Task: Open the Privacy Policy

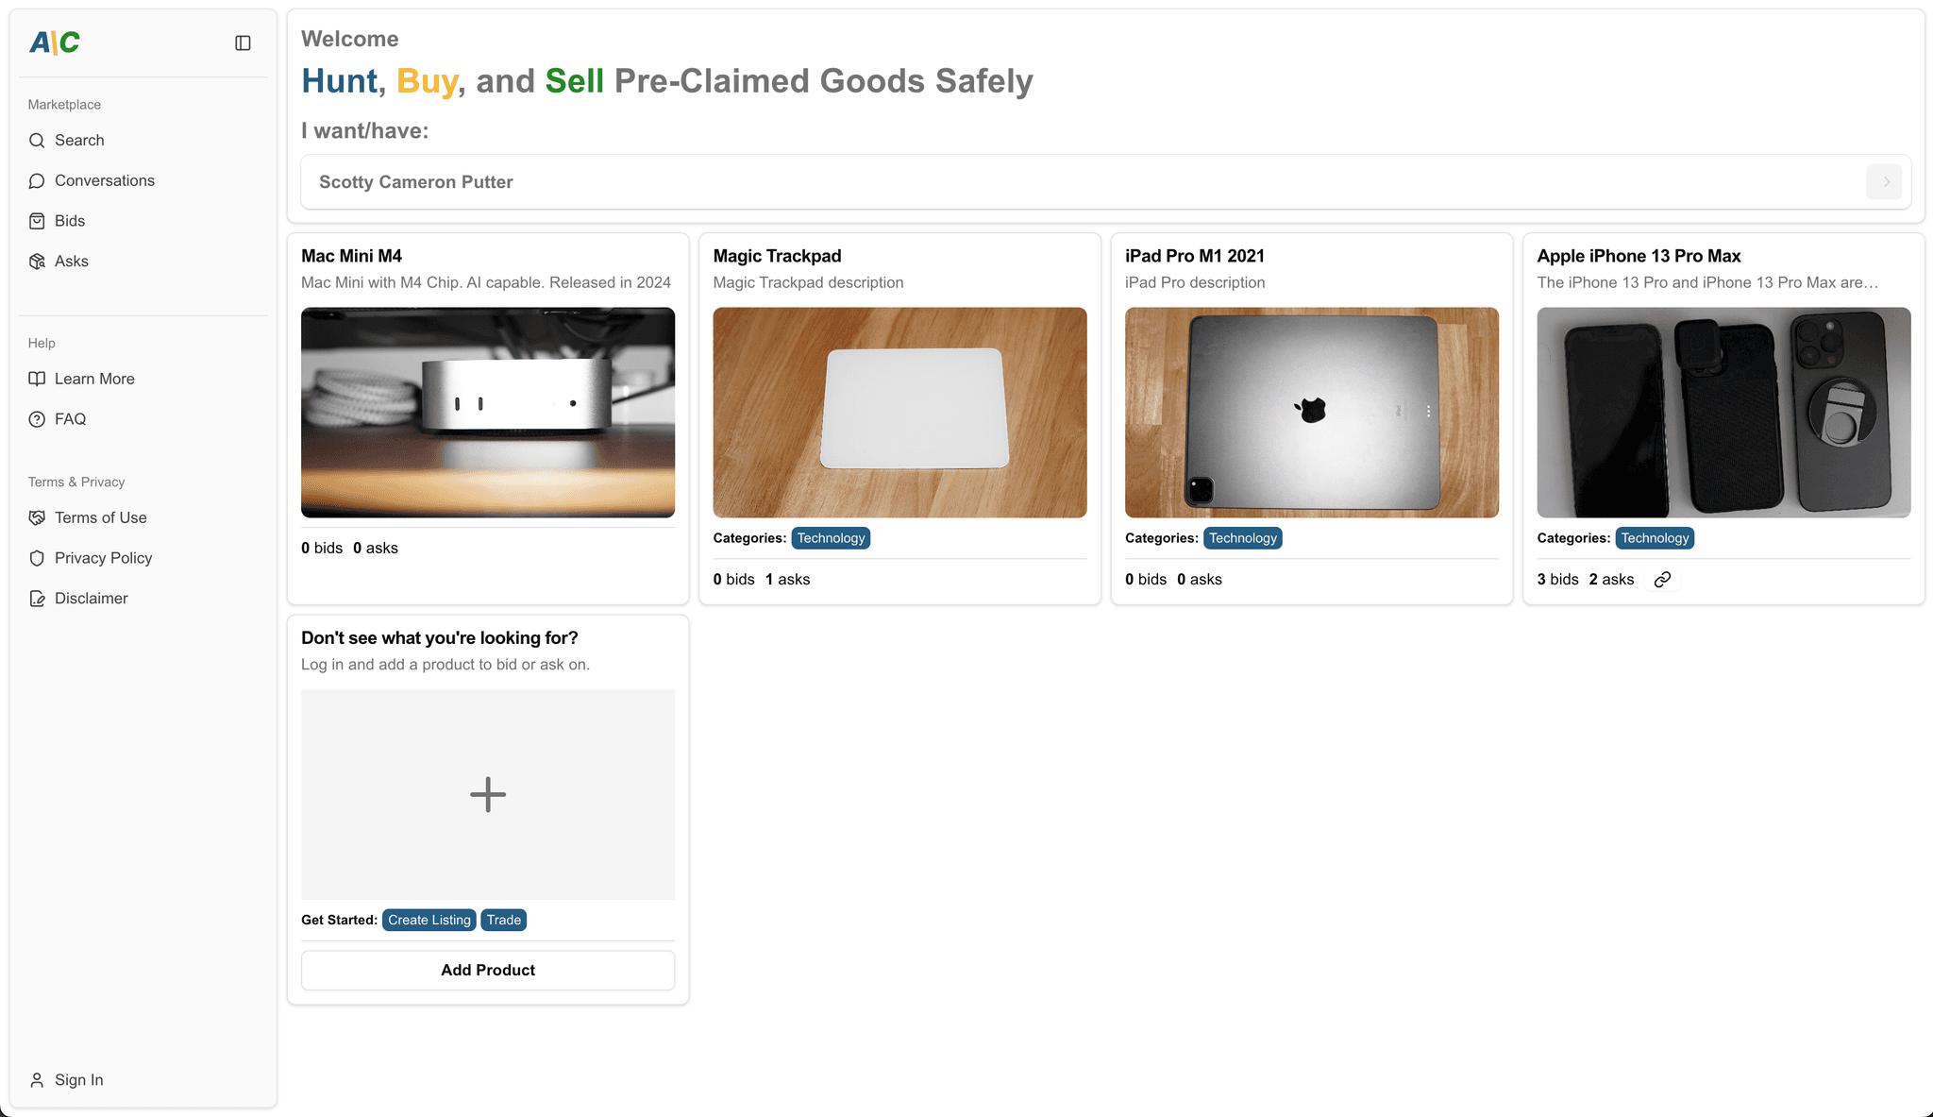Action: (x=103, y=558)
